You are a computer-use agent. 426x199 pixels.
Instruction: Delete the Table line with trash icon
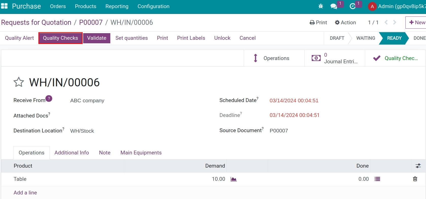[415, 179]
